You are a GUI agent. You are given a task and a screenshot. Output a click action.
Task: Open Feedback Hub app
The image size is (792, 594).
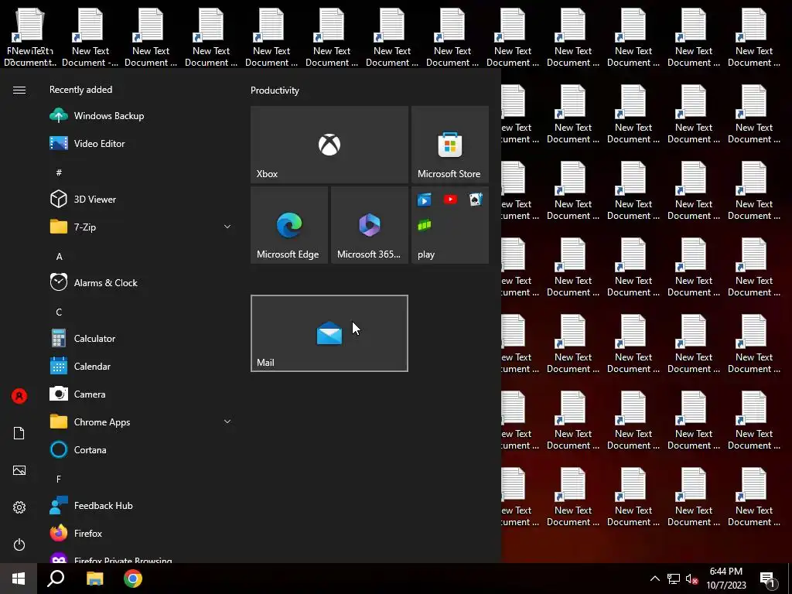(x=141, y=506)
